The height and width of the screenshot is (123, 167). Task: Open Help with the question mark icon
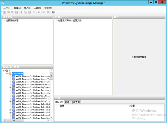[x=53, y=12]
